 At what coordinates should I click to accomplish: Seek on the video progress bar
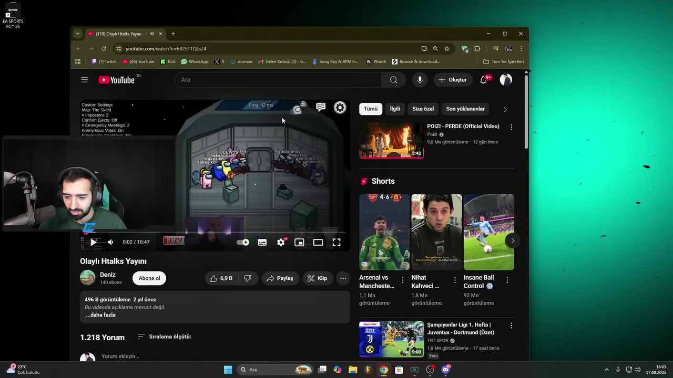[x=215, y=232]
